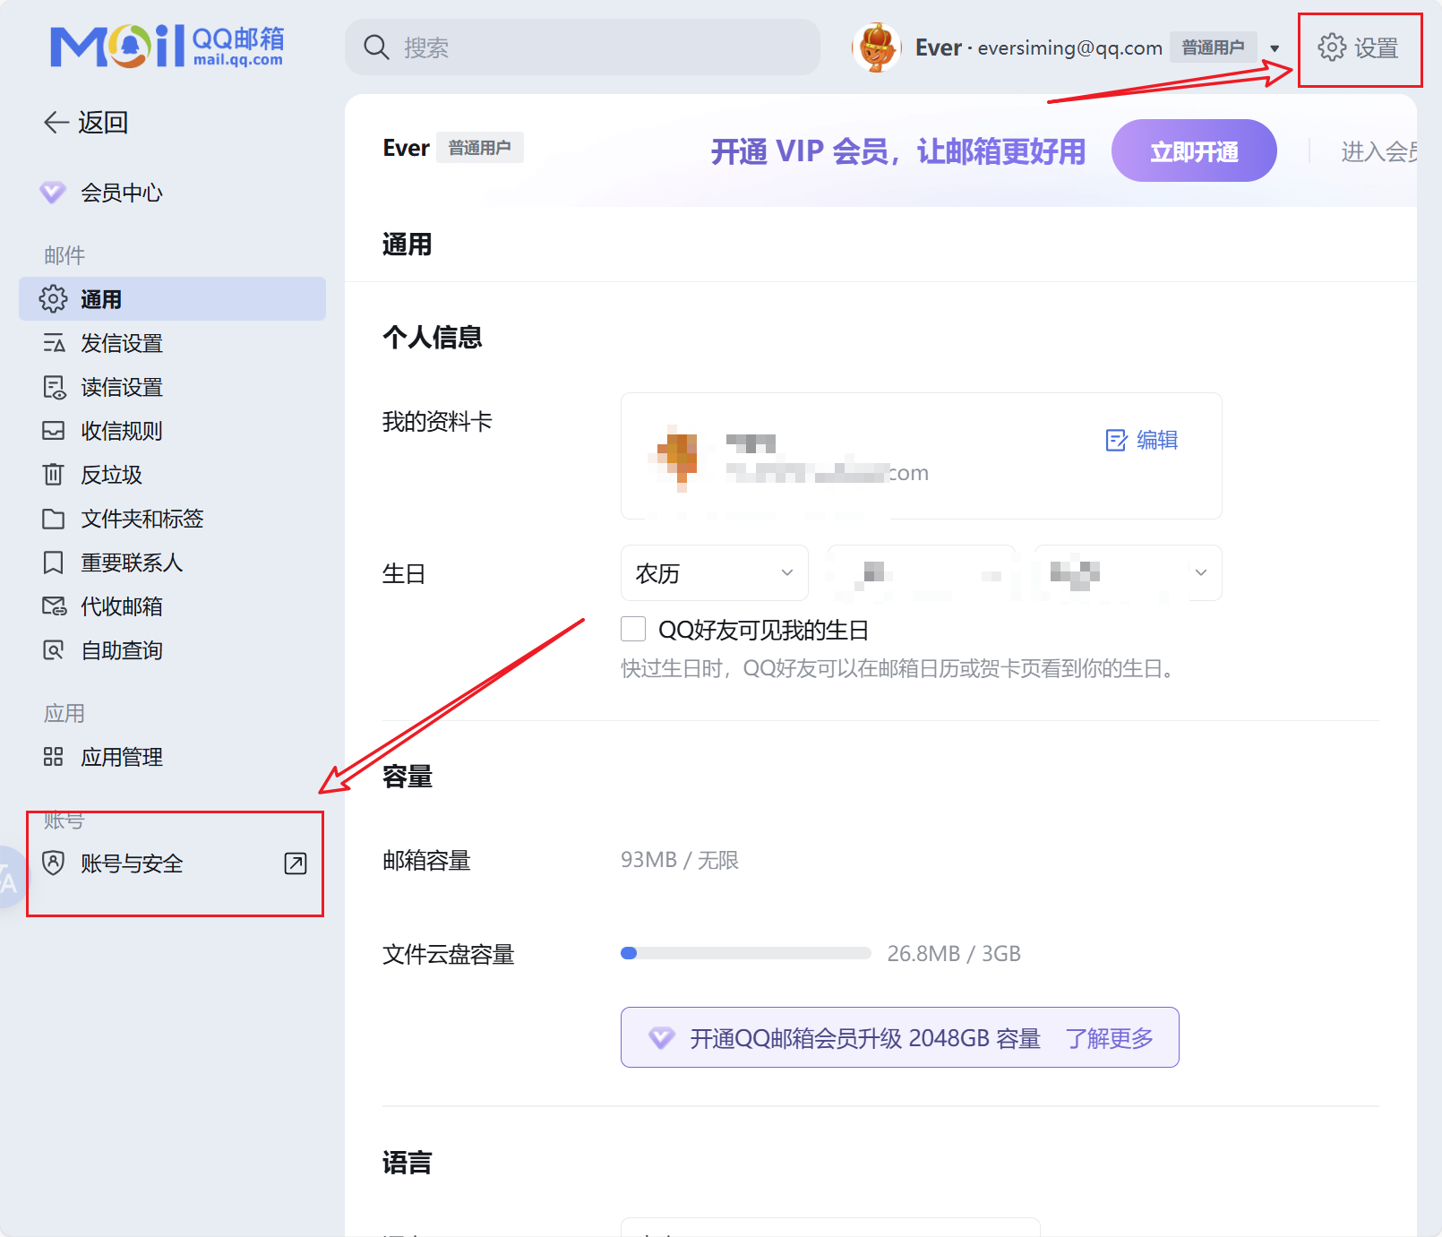The image size is (1442, 1237).
Task: Expand the birthday day dropdown chevron
Action: coord(1200,573)
